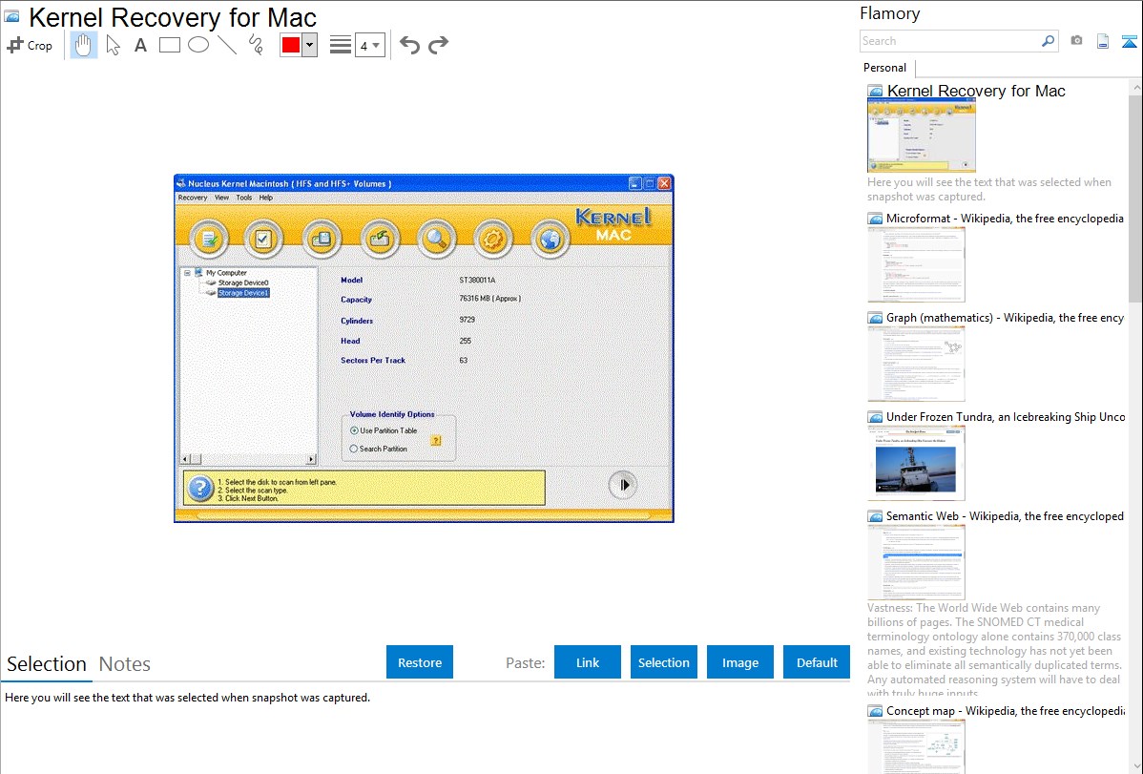Image resolution: width=1143 pixels, height=774 pixels.
Task: Click the Kernel Recovery for Mac title icon
Action: tap(11, 17)
